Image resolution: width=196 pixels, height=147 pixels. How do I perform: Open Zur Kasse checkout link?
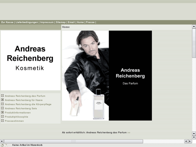point(7,22)
